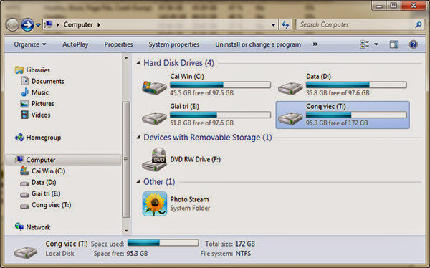Select the Cong viec (T:) drive icon
430x268 pixels.
coord(290,118)
